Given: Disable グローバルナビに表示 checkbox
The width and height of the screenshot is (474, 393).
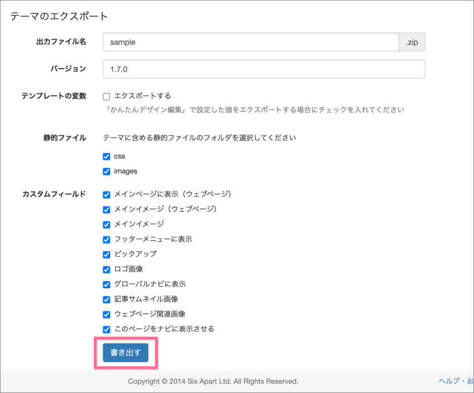Looking at the screenshot, I should (x=106, y=284).
